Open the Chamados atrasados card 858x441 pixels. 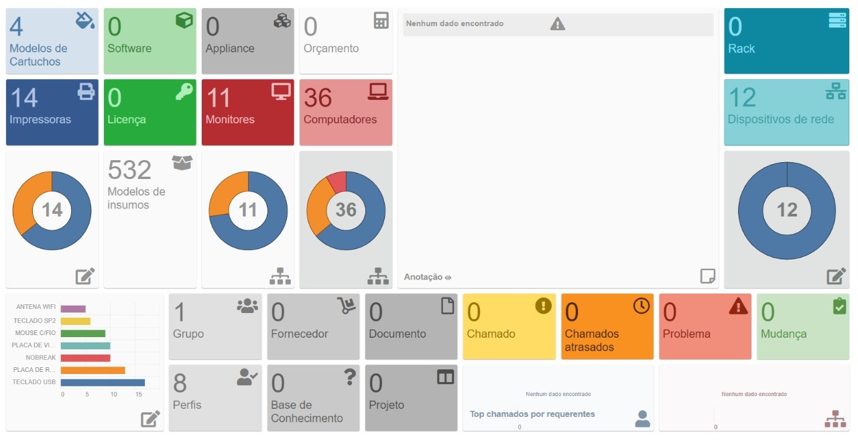coord(607,326)
